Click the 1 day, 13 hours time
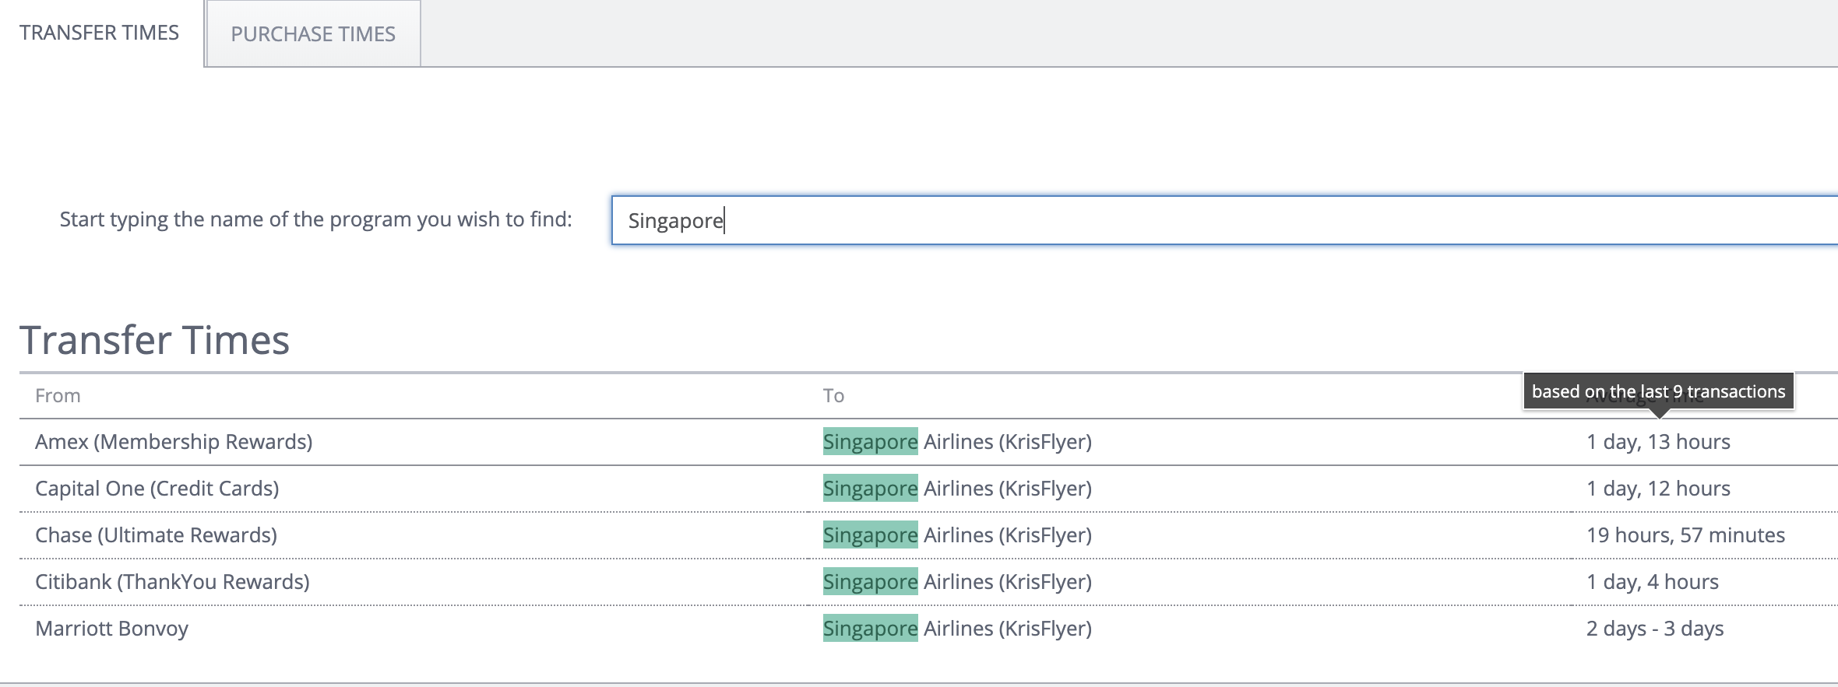Image resolution: width=1838 pixels, height=687 pixels. pyautogui.click(x=1658, y=442)
